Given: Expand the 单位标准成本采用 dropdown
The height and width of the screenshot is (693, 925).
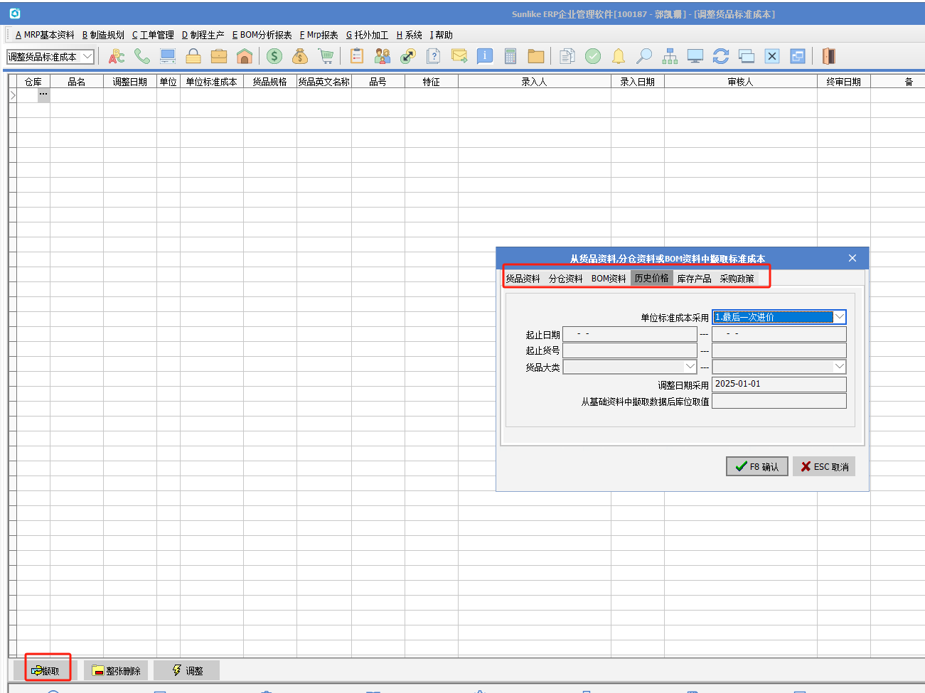Looking at the screenshot, I should click(840, 317).
